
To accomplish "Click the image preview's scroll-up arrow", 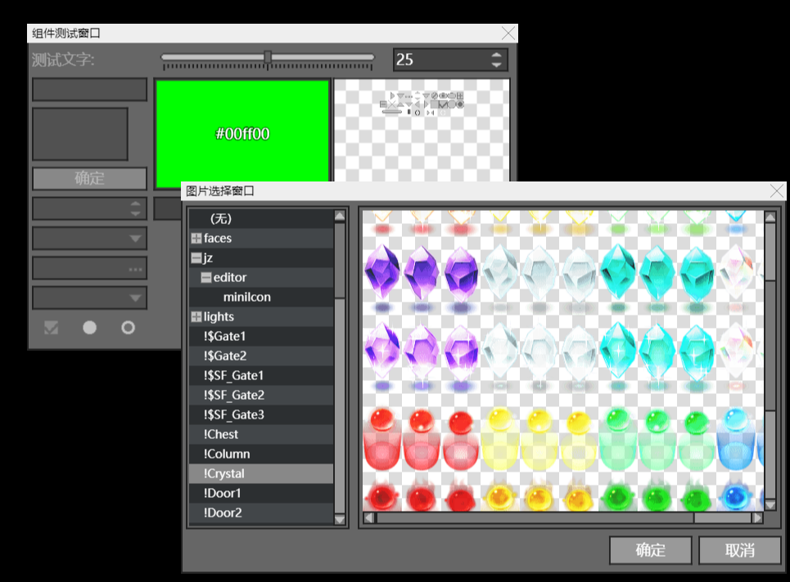I will pyautogui.click(x=770, y=217).
